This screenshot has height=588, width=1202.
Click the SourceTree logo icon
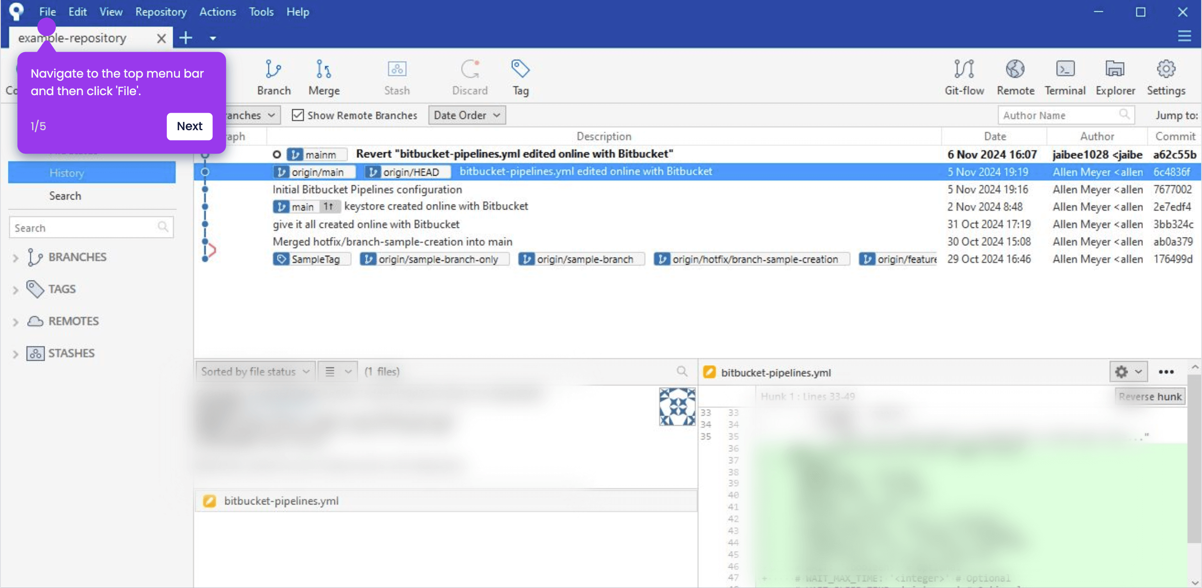[16, 11]
